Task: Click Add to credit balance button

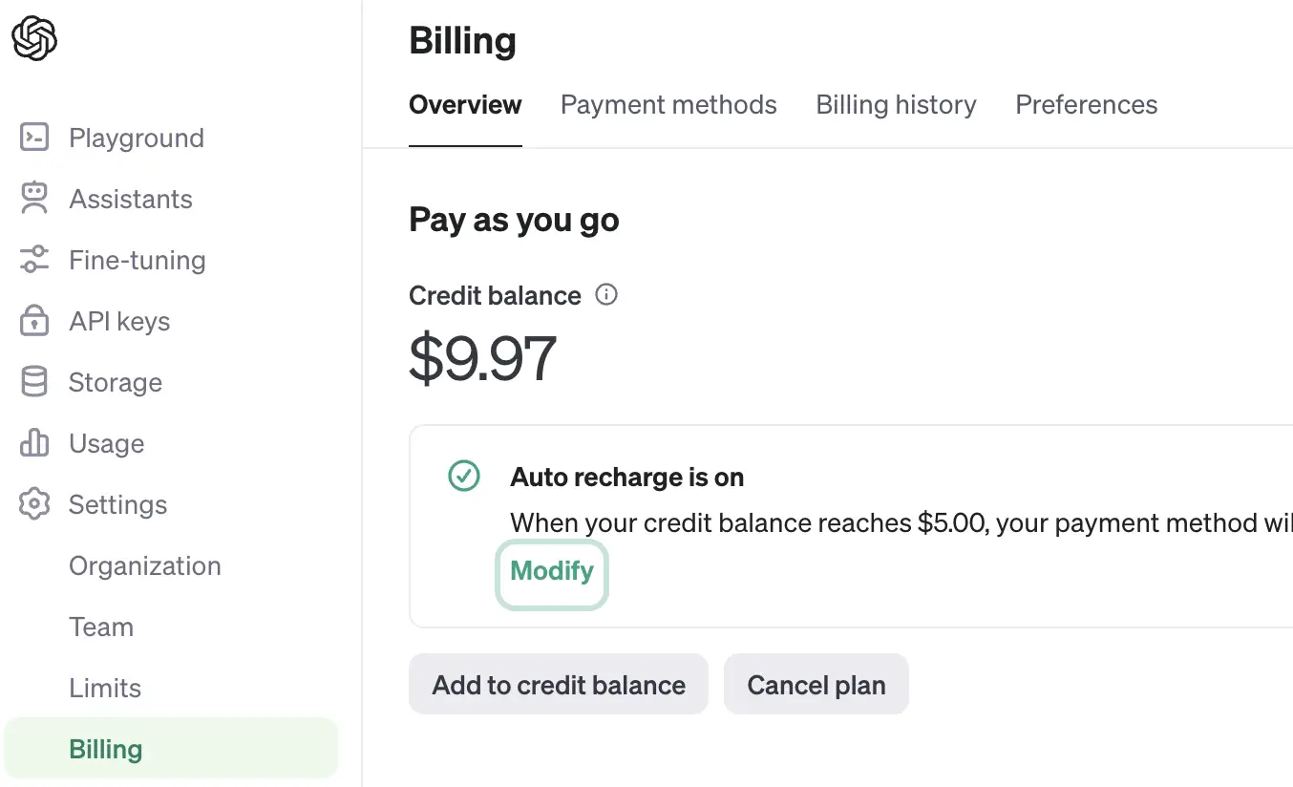Action: [559, 685]
